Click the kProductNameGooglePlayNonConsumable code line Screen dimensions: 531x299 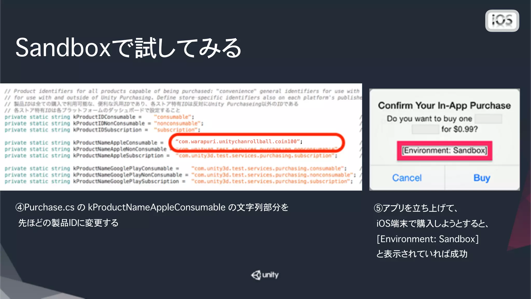pos(180,175)
